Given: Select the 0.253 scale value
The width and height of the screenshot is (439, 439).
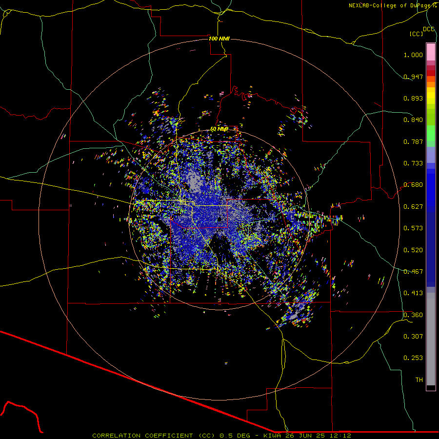Looking at the screenshot, I should 413,358.
